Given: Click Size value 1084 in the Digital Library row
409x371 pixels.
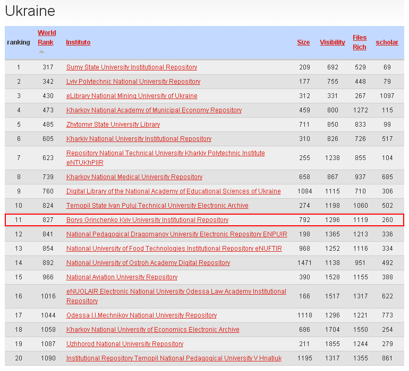Looking at the screenshot, I should (305, 191).
